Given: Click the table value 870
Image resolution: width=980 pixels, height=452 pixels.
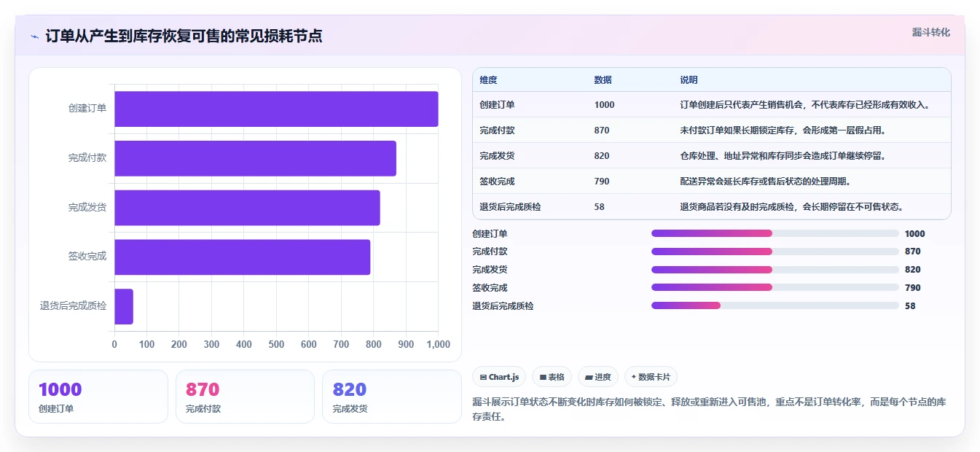Looking at the screenshot, I should click(x=602, y=130).
